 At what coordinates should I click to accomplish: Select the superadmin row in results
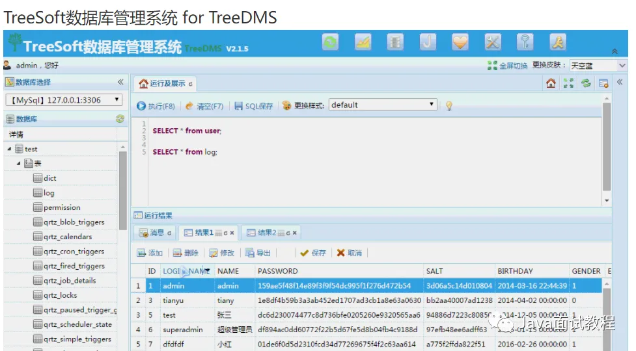(x=366, y=330)
